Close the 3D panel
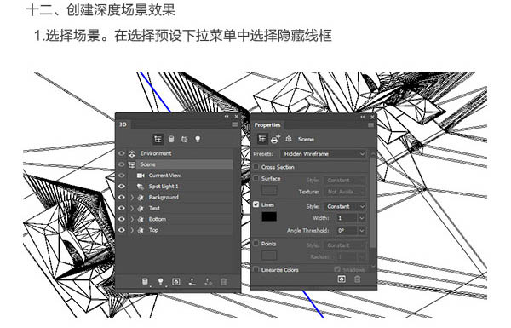This screenshot has width=511, height=328. pos(236,117)
